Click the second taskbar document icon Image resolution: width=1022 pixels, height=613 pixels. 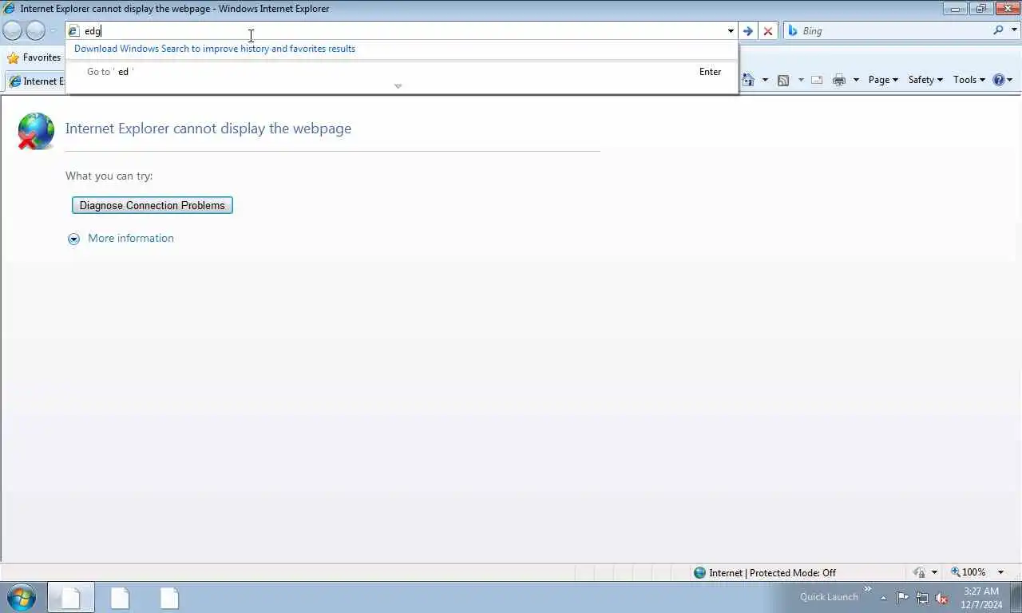120,598
